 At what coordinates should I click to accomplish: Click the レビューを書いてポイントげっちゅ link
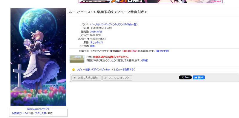[x=94, y=70]
